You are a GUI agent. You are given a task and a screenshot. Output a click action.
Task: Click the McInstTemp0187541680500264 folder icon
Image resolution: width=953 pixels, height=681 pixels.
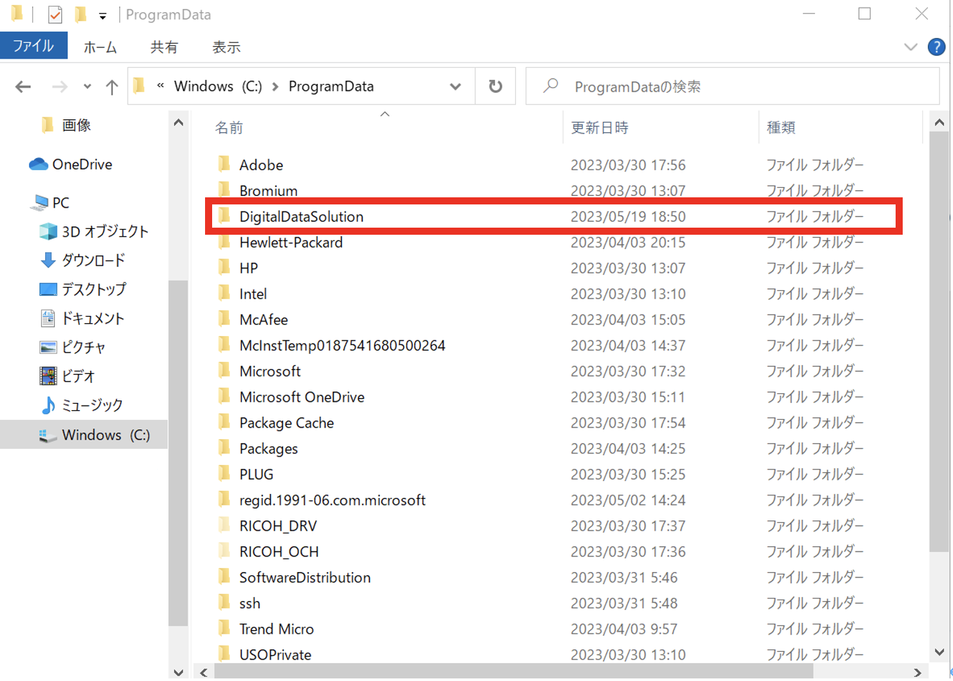[x=224, y=344]
